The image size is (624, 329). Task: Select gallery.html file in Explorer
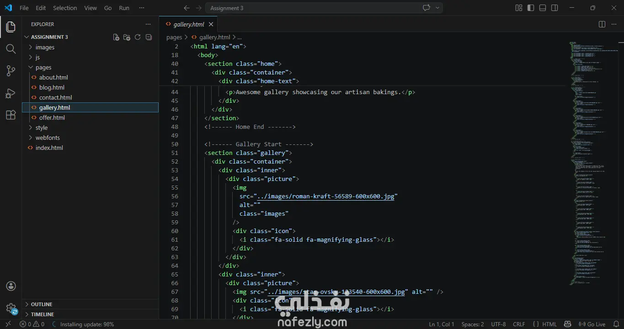pos(91,107)
